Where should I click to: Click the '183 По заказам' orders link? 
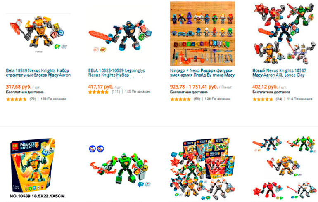click(54, 99)
